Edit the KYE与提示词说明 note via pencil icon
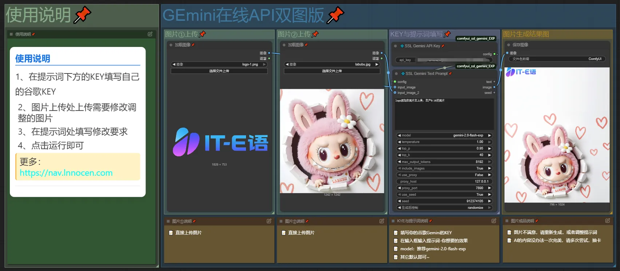 494,221
